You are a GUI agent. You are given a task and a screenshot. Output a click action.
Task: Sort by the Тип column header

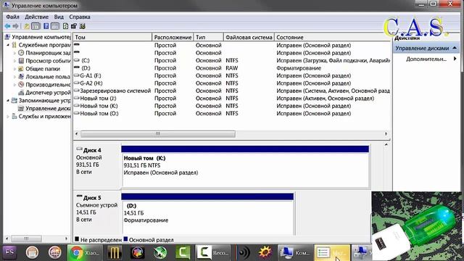click(x=208, y=37)
